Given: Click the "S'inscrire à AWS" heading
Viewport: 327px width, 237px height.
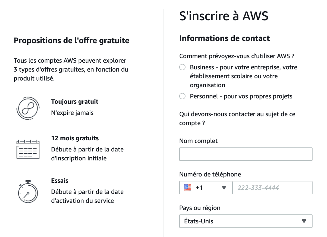Looking at the screenshot, I should click(x=223, y=16).
